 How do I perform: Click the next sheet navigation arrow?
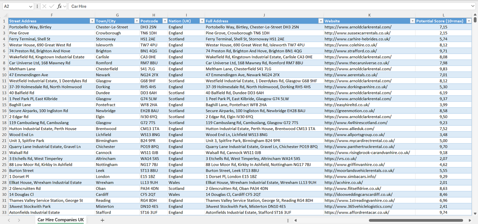tap(19, 220)
